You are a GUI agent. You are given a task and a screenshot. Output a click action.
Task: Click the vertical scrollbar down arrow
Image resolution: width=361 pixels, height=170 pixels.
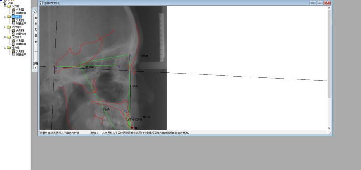329,128
